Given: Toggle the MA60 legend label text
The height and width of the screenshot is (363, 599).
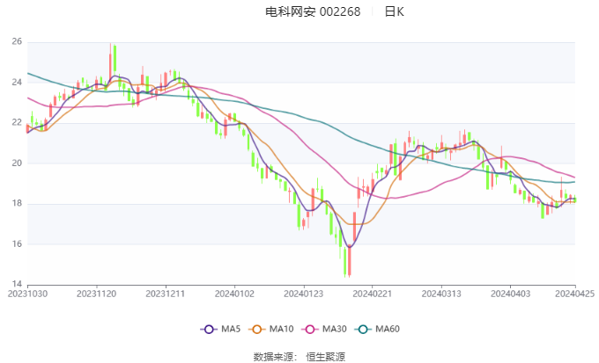Looking at the screenshot, I should tap(388, 329).
